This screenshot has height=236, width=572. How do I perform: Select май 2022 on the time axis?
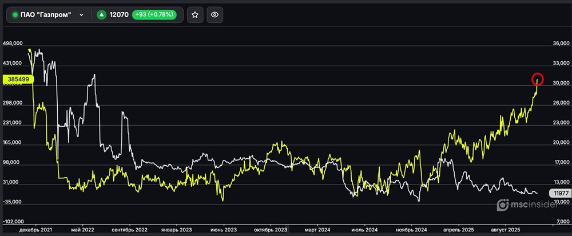[x=82, y=229]
